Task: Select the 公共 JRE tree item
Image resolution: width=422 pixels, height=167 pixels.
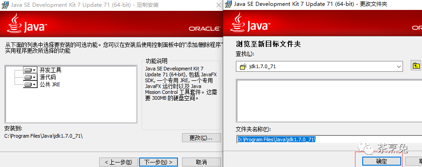Action: (x=50, y=84)
